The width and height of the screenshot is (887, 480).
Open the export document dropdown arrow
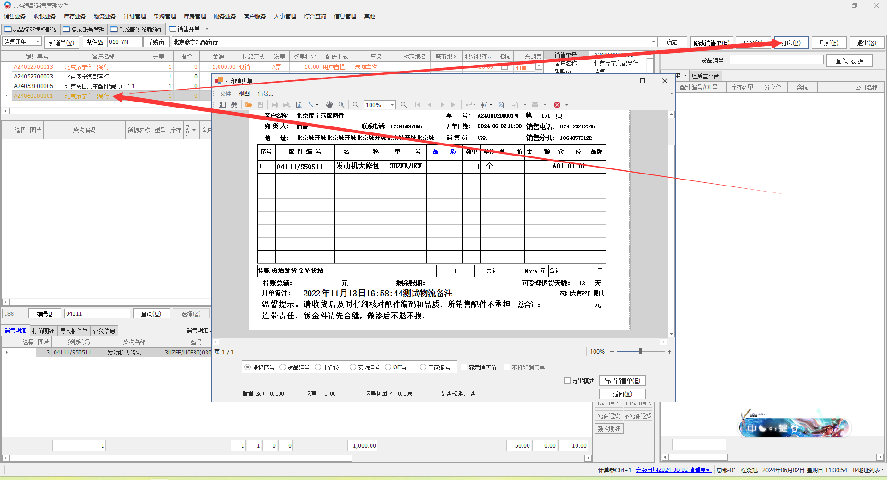[x=525, y=105]
